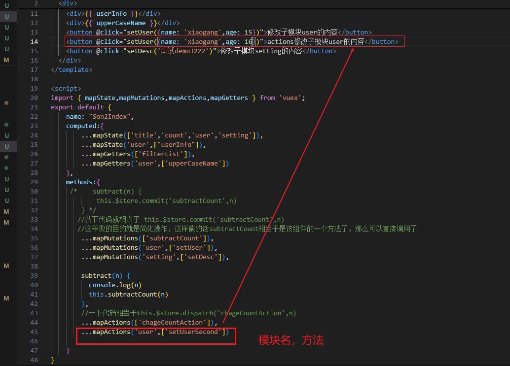The image size is (510, 366).
Task: Click the 'from' keyword on line 20
Action: [x=267, y=98]
